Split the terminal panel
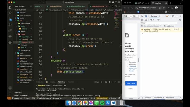 [x=106, y=82]
